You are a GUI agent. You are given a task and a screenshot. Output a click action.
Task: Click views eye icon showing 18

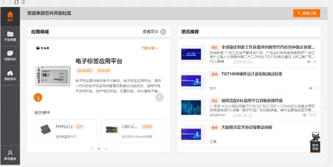click(x=309, y=62)
